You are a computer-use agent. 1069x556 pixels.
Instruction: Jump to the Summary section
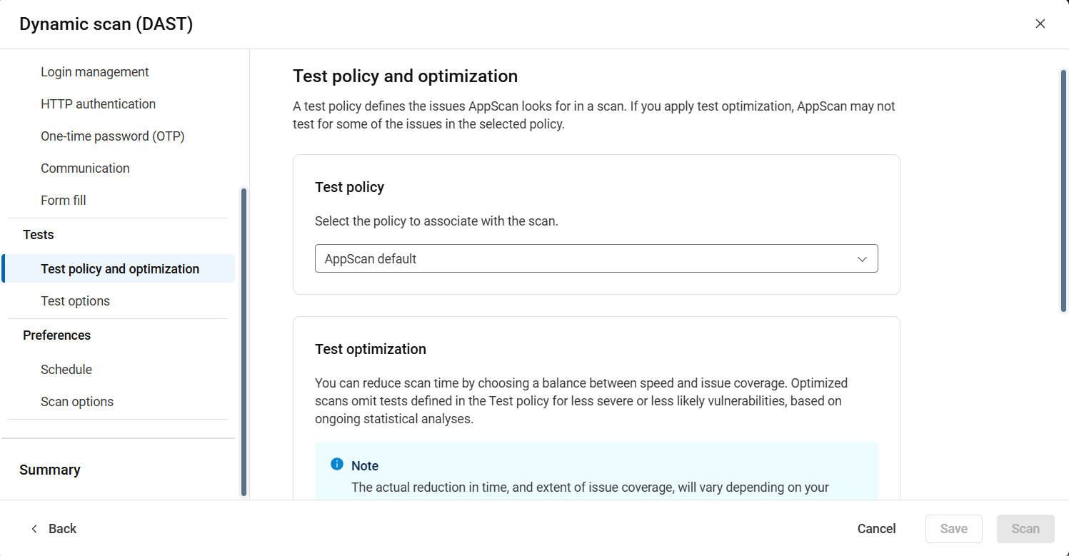pyautogui.click(x=49, y=470)
